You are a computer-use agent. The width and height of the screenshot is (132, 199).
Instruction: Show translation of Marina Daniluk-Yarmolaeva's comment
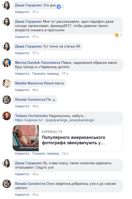tap(45, 74)
